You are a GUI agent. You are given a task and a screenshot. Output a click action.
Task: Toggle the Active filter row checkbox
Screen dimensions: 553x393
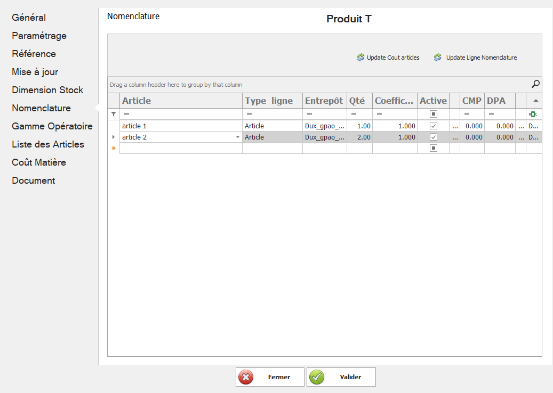coord(433,114)
